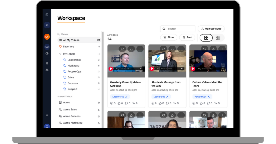
Task: Open settings gear in left sidebar
Action: point(47,115)
